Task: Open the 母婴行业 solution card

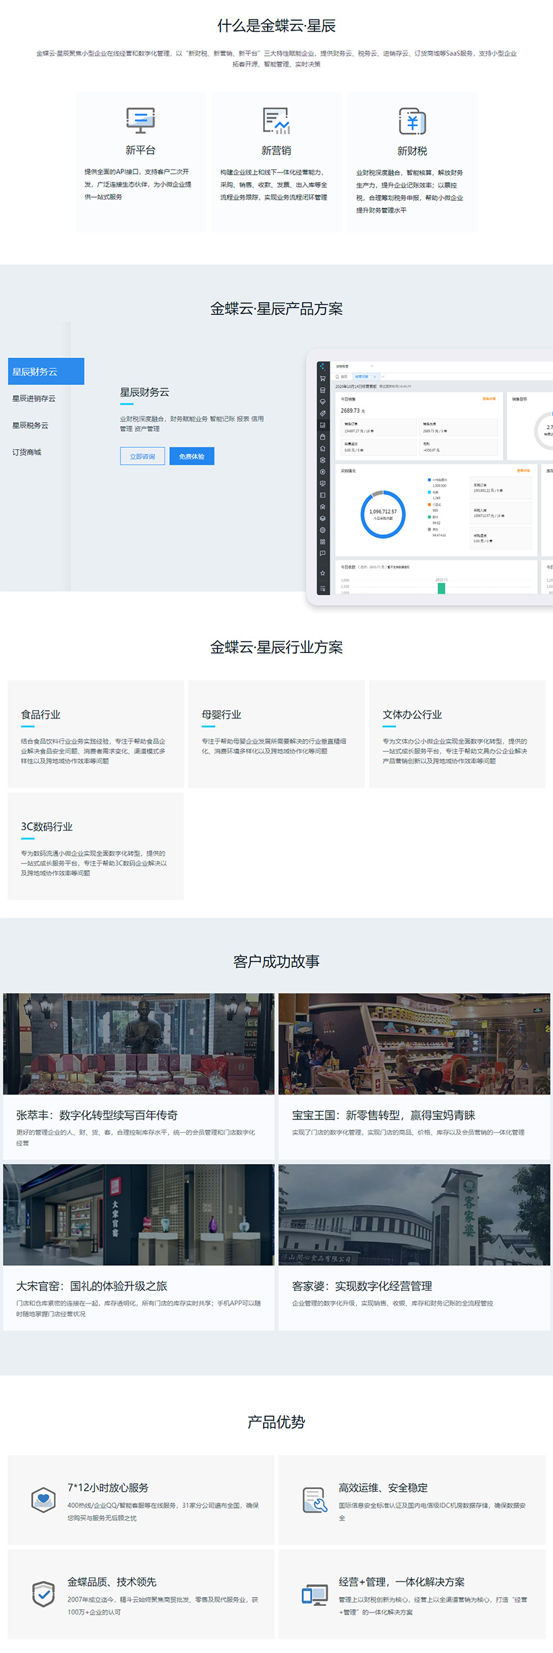Action: click(x=276, y=734)
